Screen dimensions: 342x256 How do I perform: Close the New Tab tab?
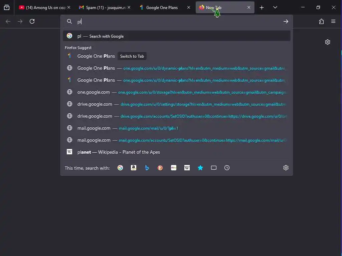(248, 7)
